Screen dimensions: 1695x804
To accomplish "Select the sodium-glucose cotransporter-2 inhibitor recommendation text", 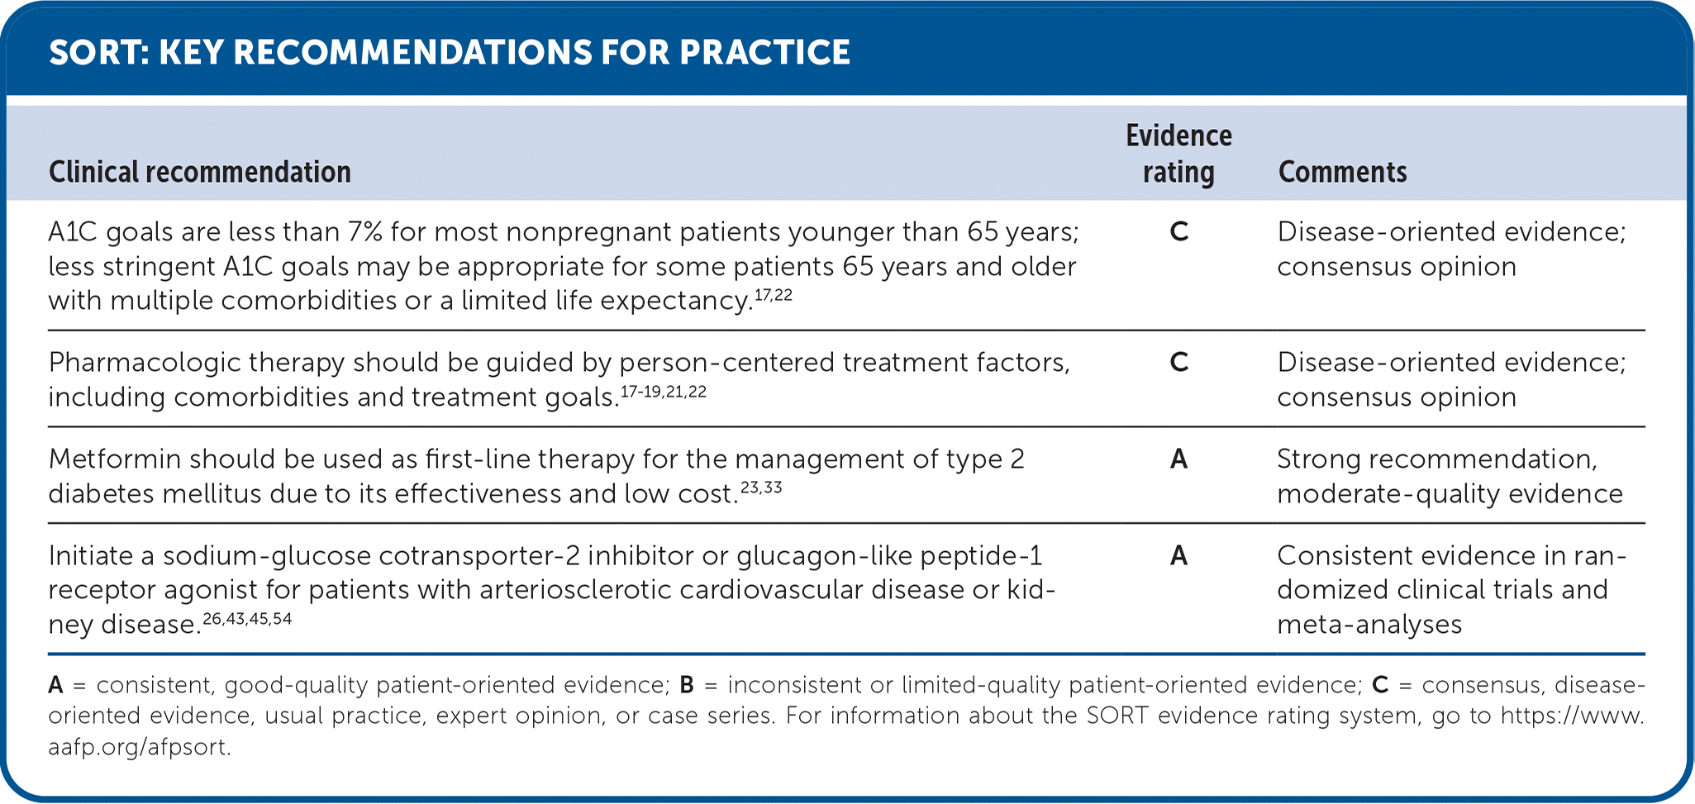I will (550, 589).
